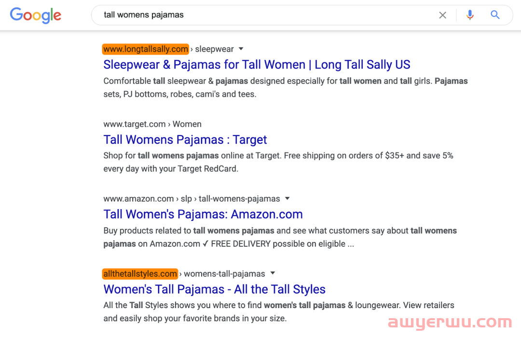Click the allthetallstyles.com highlighted URL
This screenshot has width=521, height=337.
140,274
